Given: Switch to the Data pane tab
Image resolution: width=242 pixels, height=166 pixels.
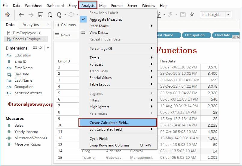Looking at the screenshot, I should coord(10,25).
